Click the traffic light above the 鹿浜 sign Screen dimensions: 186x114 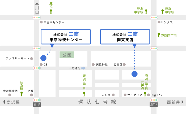[x=37, y=100]
